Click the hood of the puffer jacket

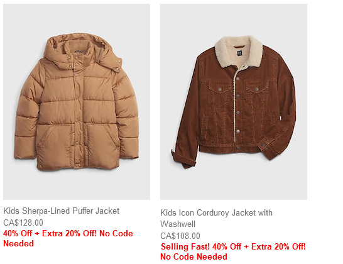pos(83,52)
